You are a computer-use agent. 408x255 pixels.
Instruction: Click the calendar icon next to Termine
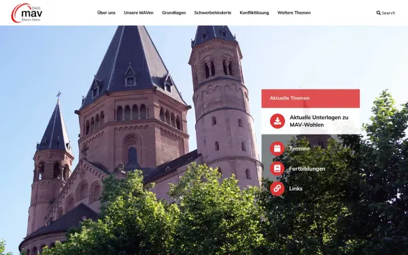coord(277,148)
